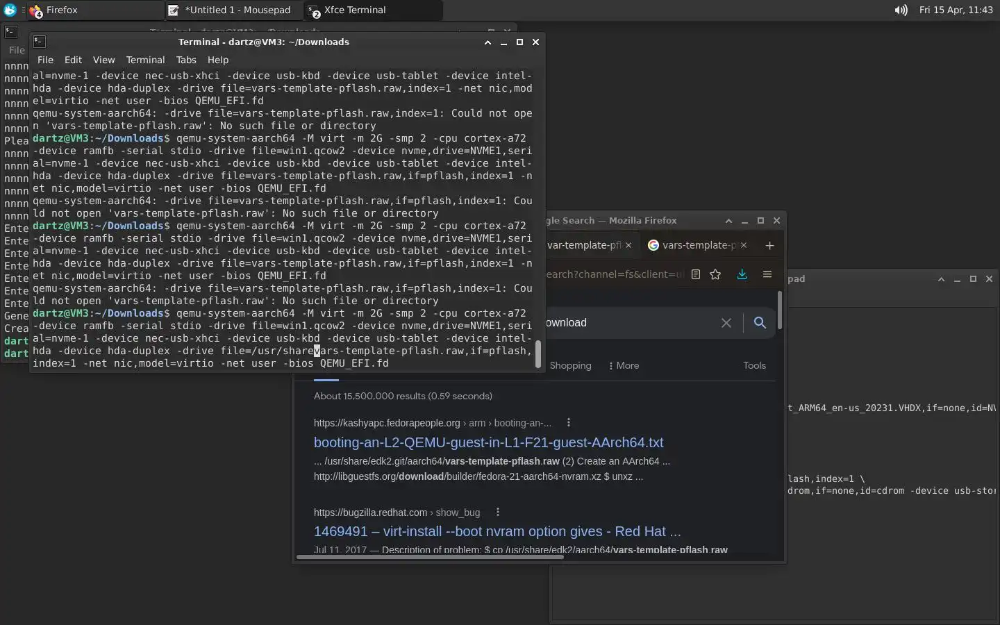Expand the More search filters dropdown
This screenshot has height=625, width=1000.
coord(624,365)
